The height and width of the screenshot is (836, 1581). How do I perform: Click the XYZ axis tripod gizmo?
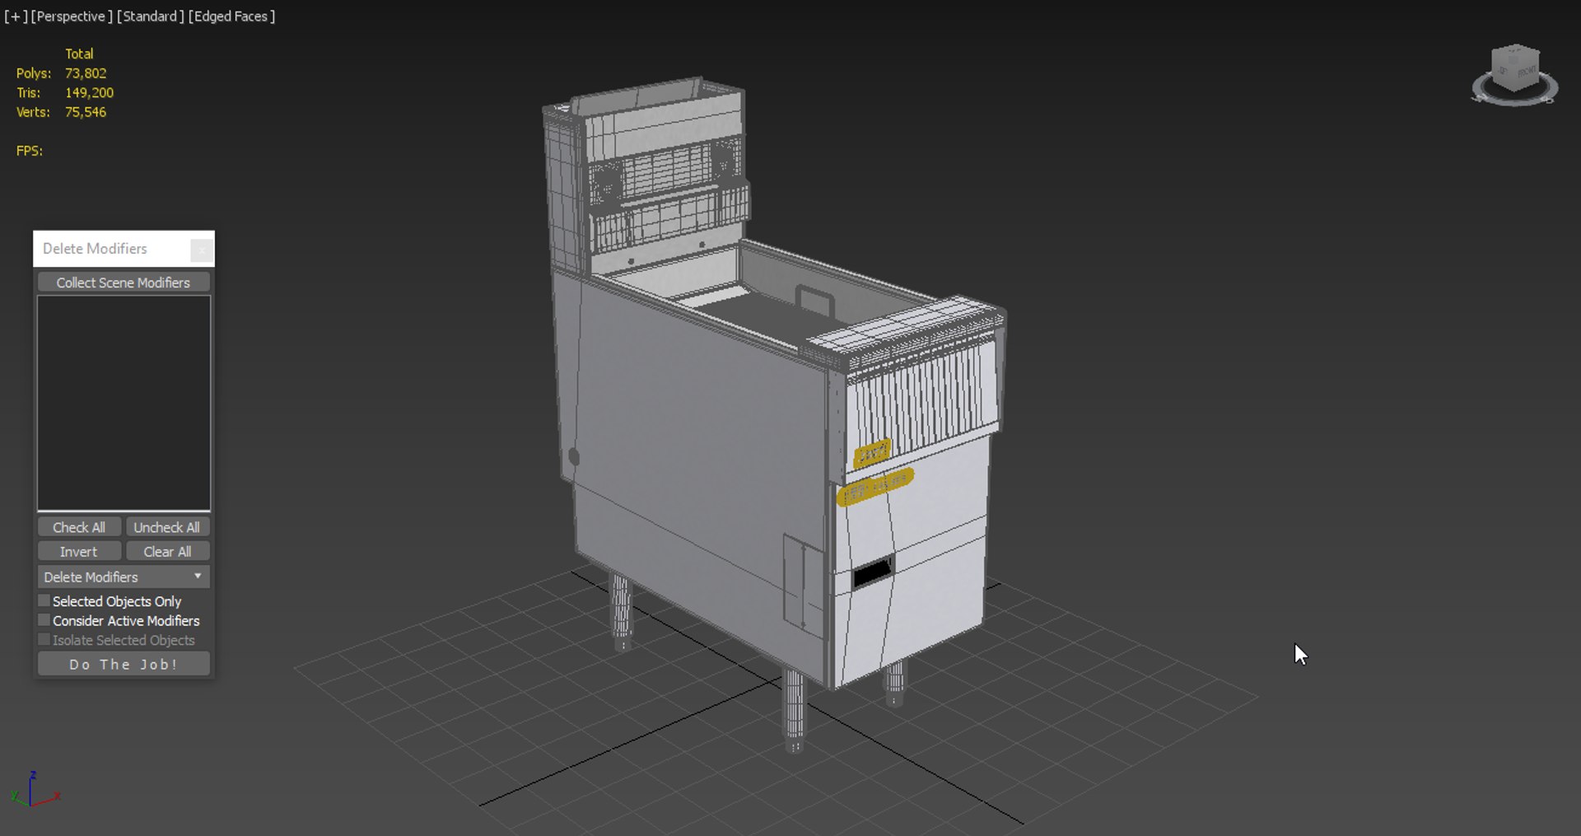tap(35, 790)
